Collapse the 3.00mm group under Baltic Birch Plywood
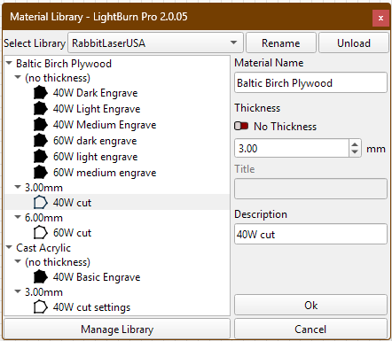Screen dimensions: 392x341 coord(18,187)
